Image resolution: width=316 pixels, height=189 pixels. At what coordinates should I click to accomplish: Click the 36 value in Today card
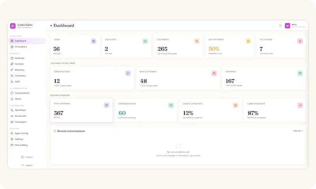click(56, 49)
